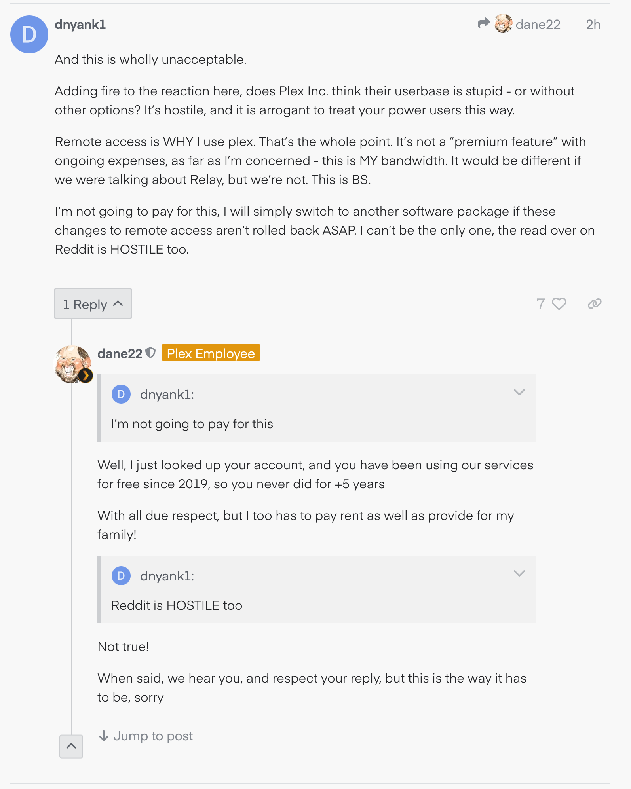Click D avatar in first dnyank1 quote
Image resolution: width=631 pixels, height=789 pixels.
pyautogui.click(x=121, y=394)
